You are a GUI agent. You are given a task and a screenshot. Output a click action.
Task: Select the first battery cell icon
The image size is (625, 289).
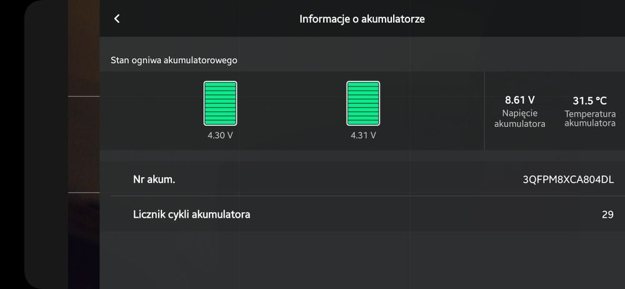221,103
